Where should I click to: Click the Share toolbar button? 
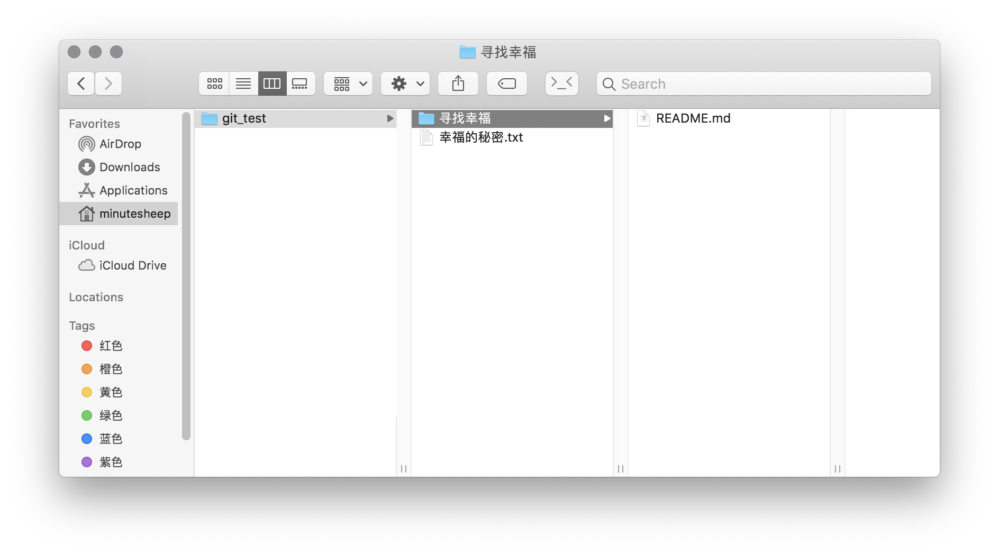point(458,84)
